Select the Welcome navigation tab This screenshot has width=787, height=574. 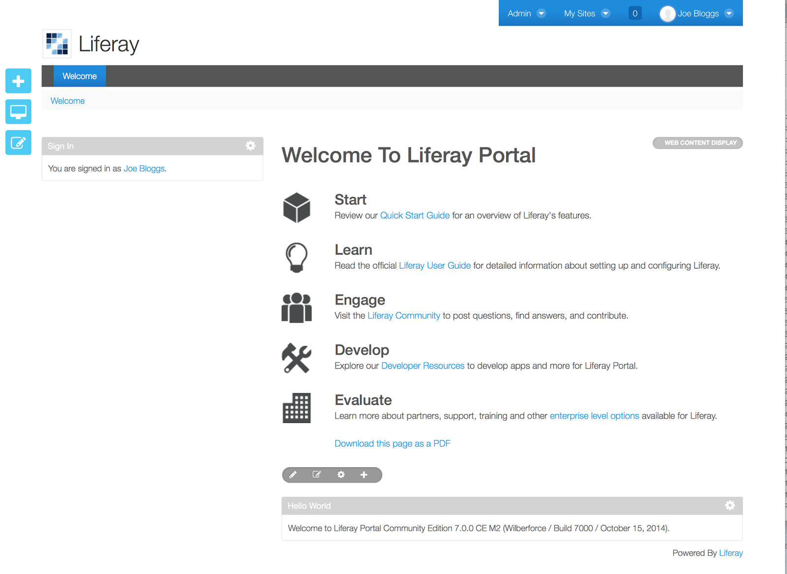80,76
